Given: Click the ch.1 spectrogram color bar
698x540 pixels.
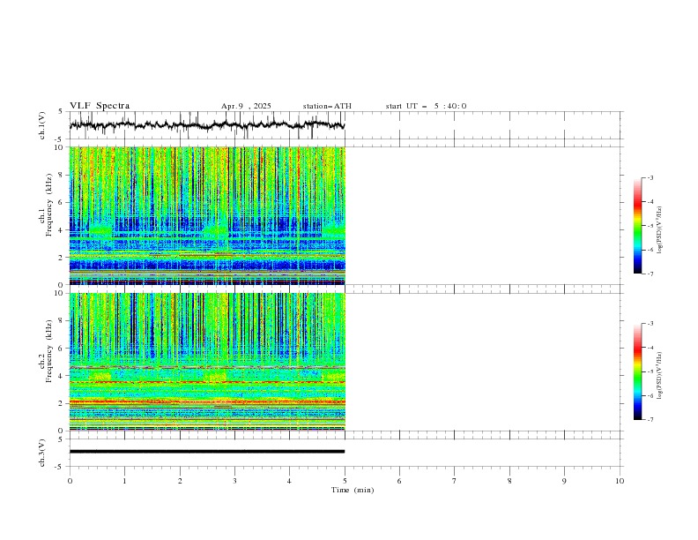Looking at the screenshot, I should [637, 226].
